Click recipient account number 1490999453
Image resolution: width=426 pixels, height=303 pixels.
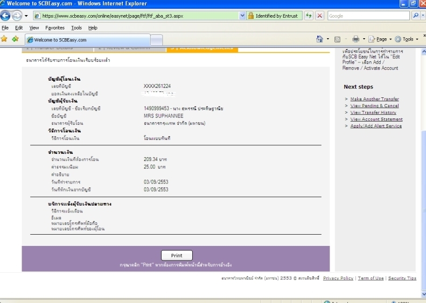[x=156, y=108]
